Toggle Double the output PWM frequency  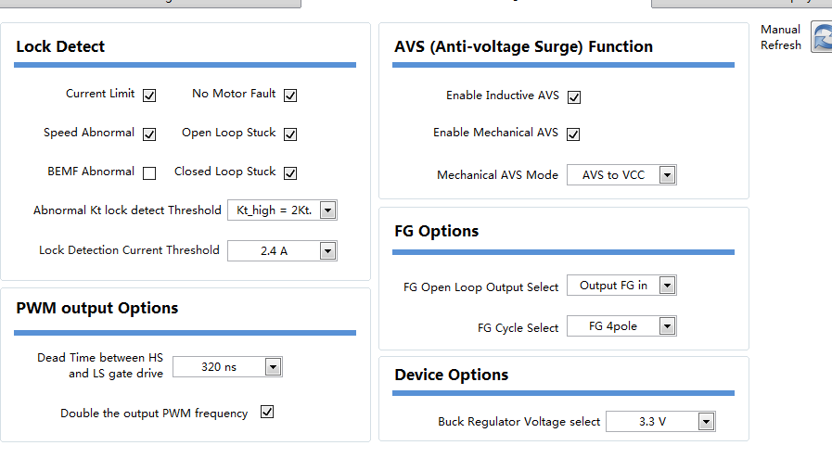[x=267, y=413]
